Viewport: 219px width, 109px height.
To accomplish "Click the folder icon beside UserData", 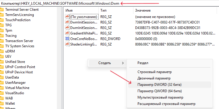I will [2, 77].
